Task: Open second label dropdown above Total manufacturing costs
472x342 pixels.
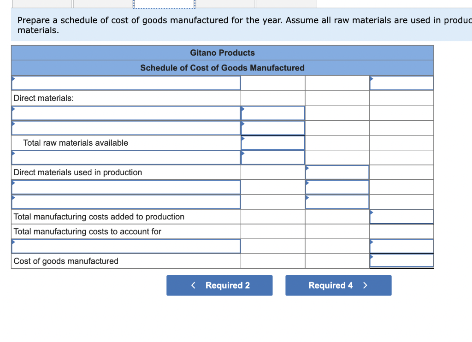Action: coord(125,201)
